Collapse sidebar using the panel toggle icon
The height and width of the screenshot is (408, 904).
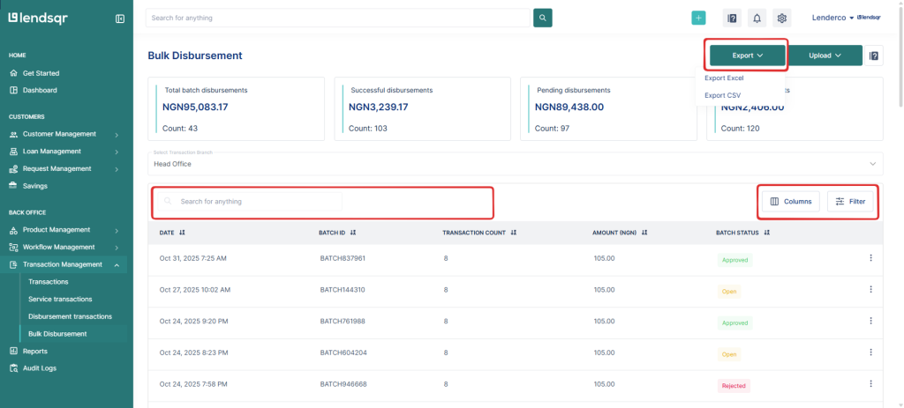120,19
